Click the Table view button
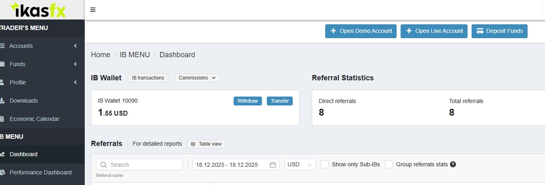 click(x=206, y=144)
